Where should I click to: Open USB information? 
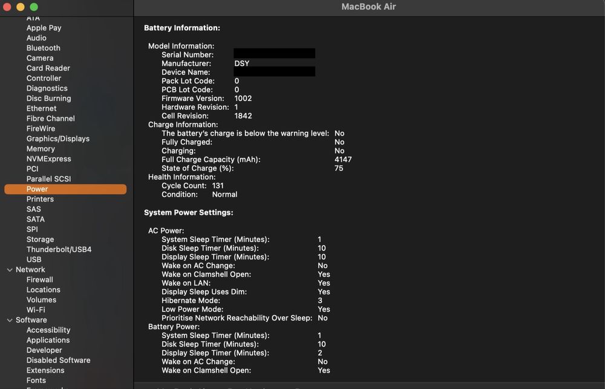click(34, 260)
